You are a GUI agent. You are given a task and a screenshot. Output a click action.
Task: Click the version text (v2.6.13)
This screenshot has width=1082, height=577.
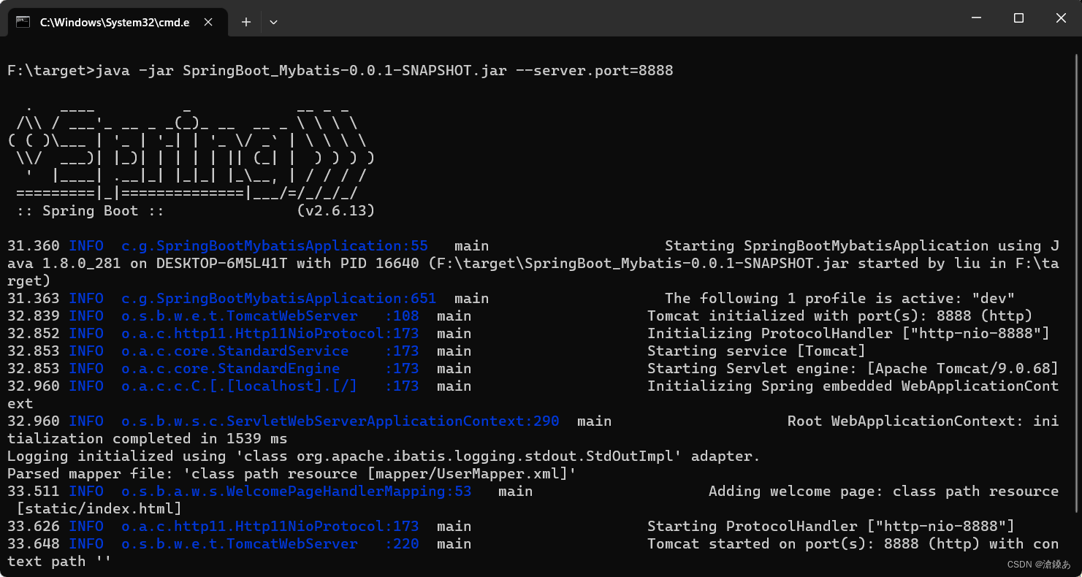336,211
